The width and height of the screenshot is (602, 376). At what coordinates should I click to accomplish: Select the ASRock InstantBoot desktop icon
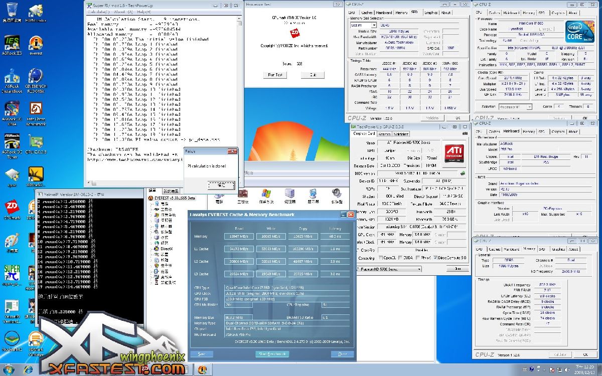pyautogui.click(x=12, y=81)
